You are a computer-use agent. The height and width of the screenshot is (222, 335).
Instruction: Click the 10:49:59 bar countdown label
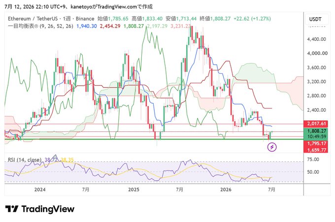(317, 136)
